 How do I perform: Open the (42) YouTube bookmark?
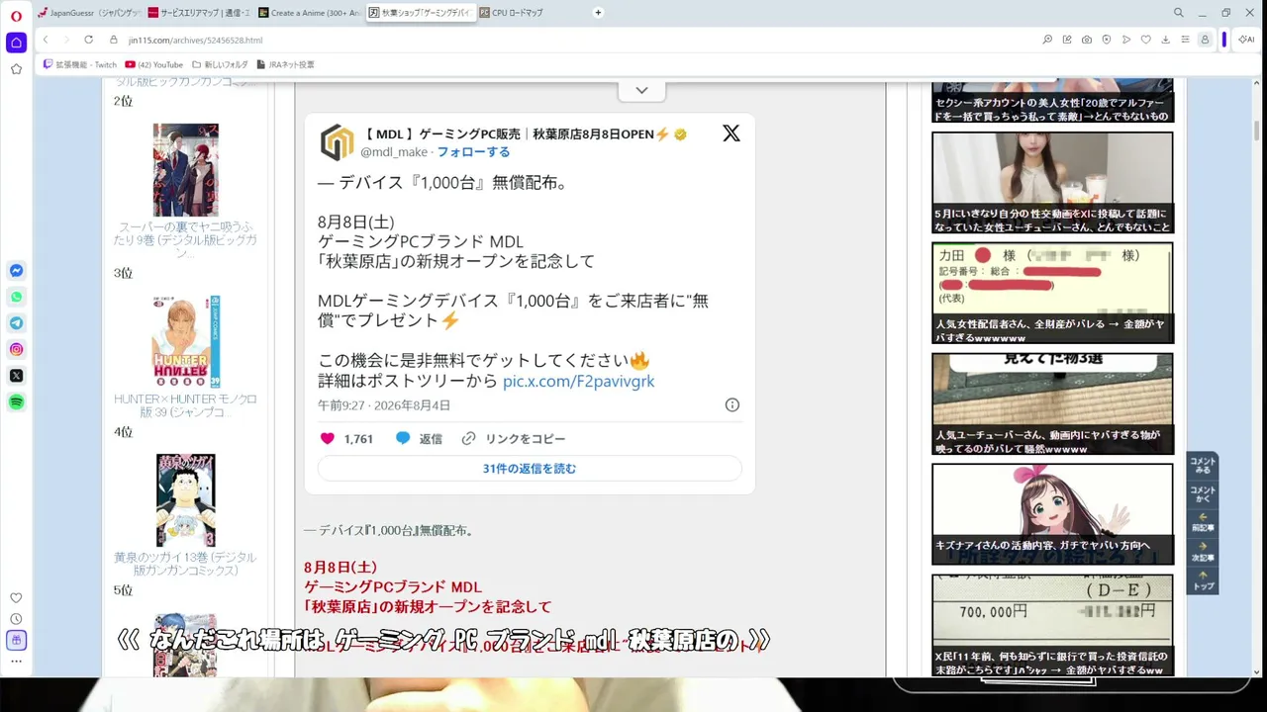click(x=154, y=64)
